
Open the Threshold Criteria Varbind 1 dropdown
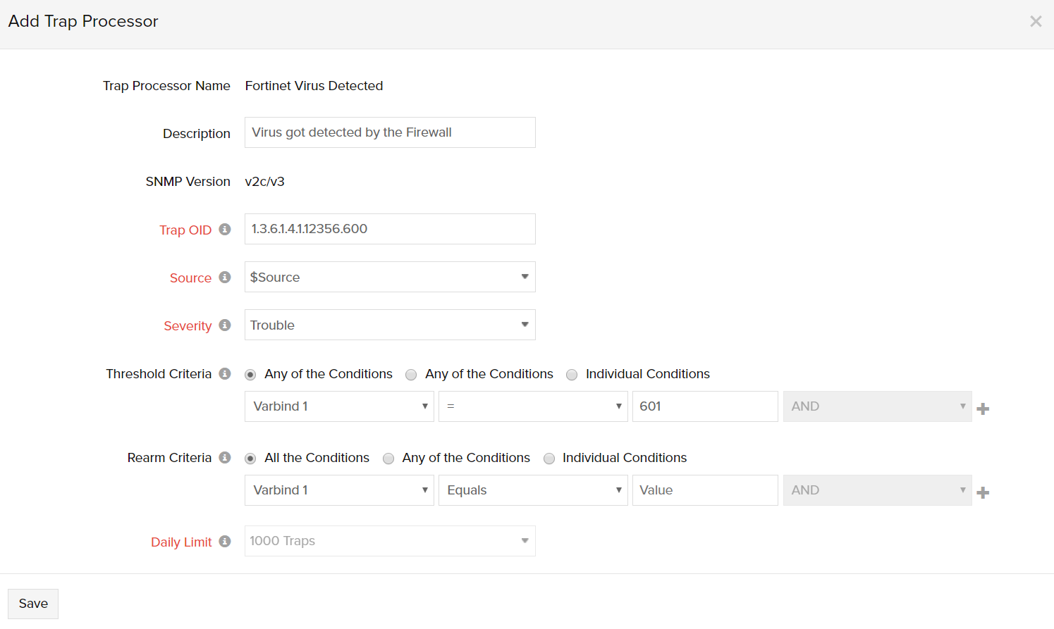pyautogui.click(x=338, y=406)
